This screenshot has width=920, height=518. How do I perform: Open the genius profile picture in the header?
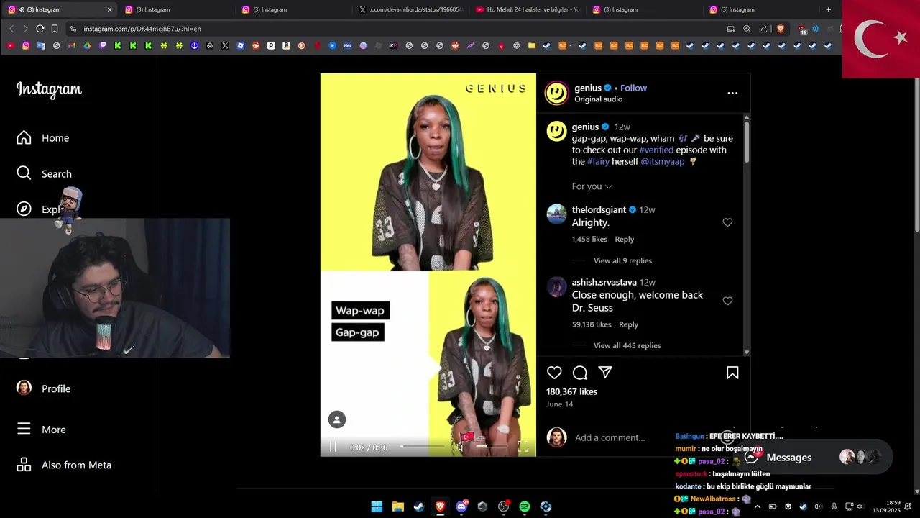[556, 94]
